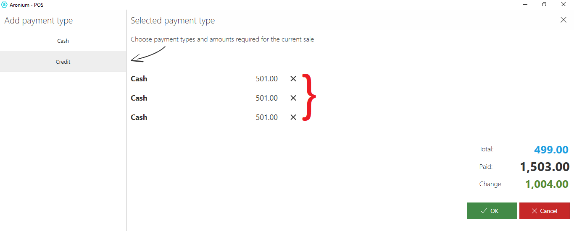Edit the second Cash amount 501.00
Screen dimensions: 574x231
(x=266, y=98)
